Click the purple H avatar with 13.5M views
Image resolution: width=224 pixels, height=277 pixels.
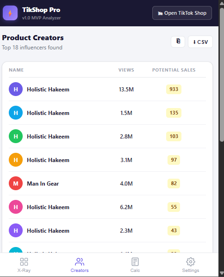tap(16, 89)
